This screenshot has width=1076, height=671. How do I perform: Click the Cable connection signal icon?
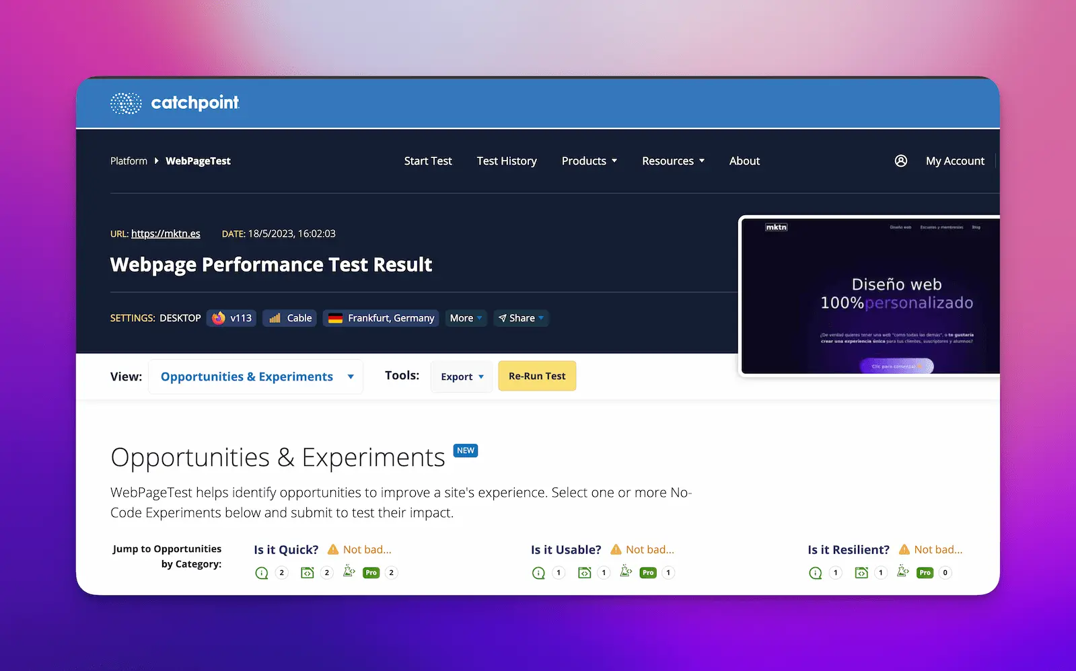point(275,318)
